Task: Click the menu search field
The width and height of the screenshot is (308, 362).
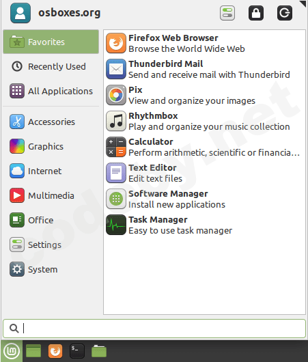Action: pyautogui.click(x=154, y=329)
